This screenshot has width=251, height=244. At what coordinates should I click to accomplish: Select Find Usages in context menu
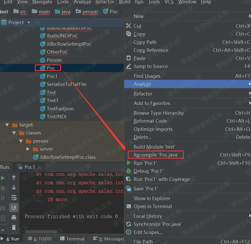coord(147,76)
